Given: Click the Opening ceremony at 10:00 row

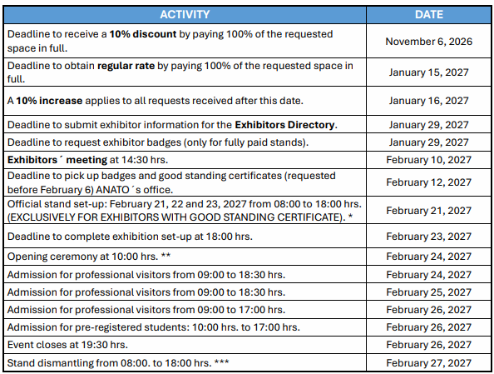Looking at the screenshot, I should pyautogui.click(x=247, y=257).
